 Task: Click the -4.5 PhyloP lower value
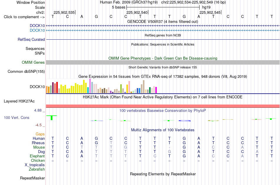[x=38, y=125]
